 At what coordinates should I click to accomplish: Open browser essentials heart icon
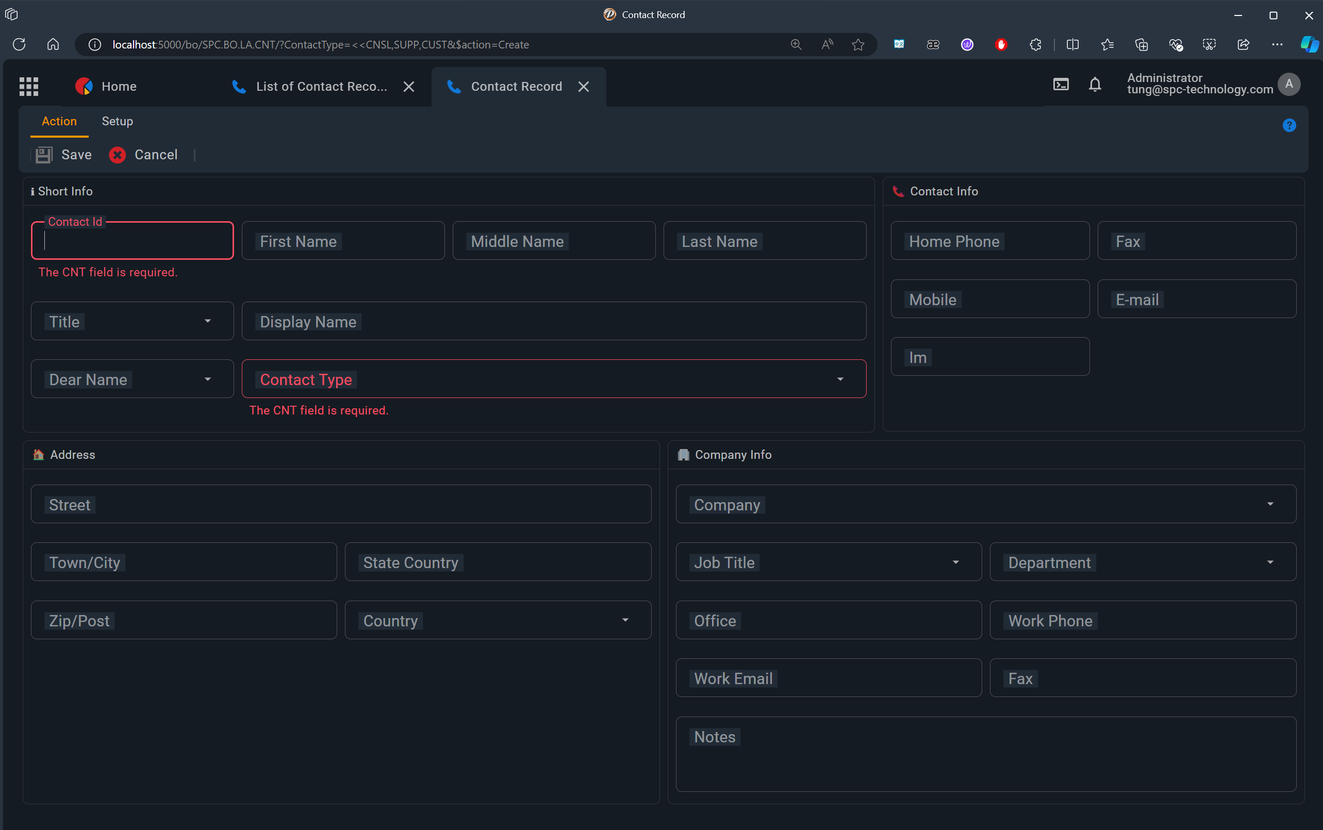point(1175,44)
